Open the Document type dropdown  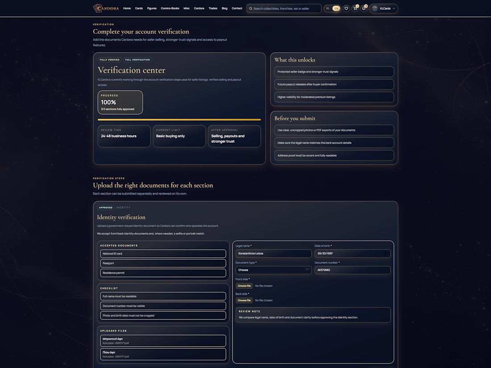[273, 270]
